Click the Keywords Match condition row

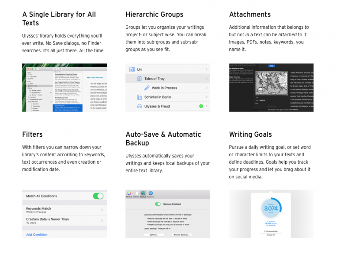[x=64, y=210]
